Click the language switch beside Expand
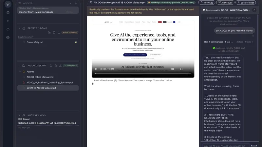 click(20, 119)
